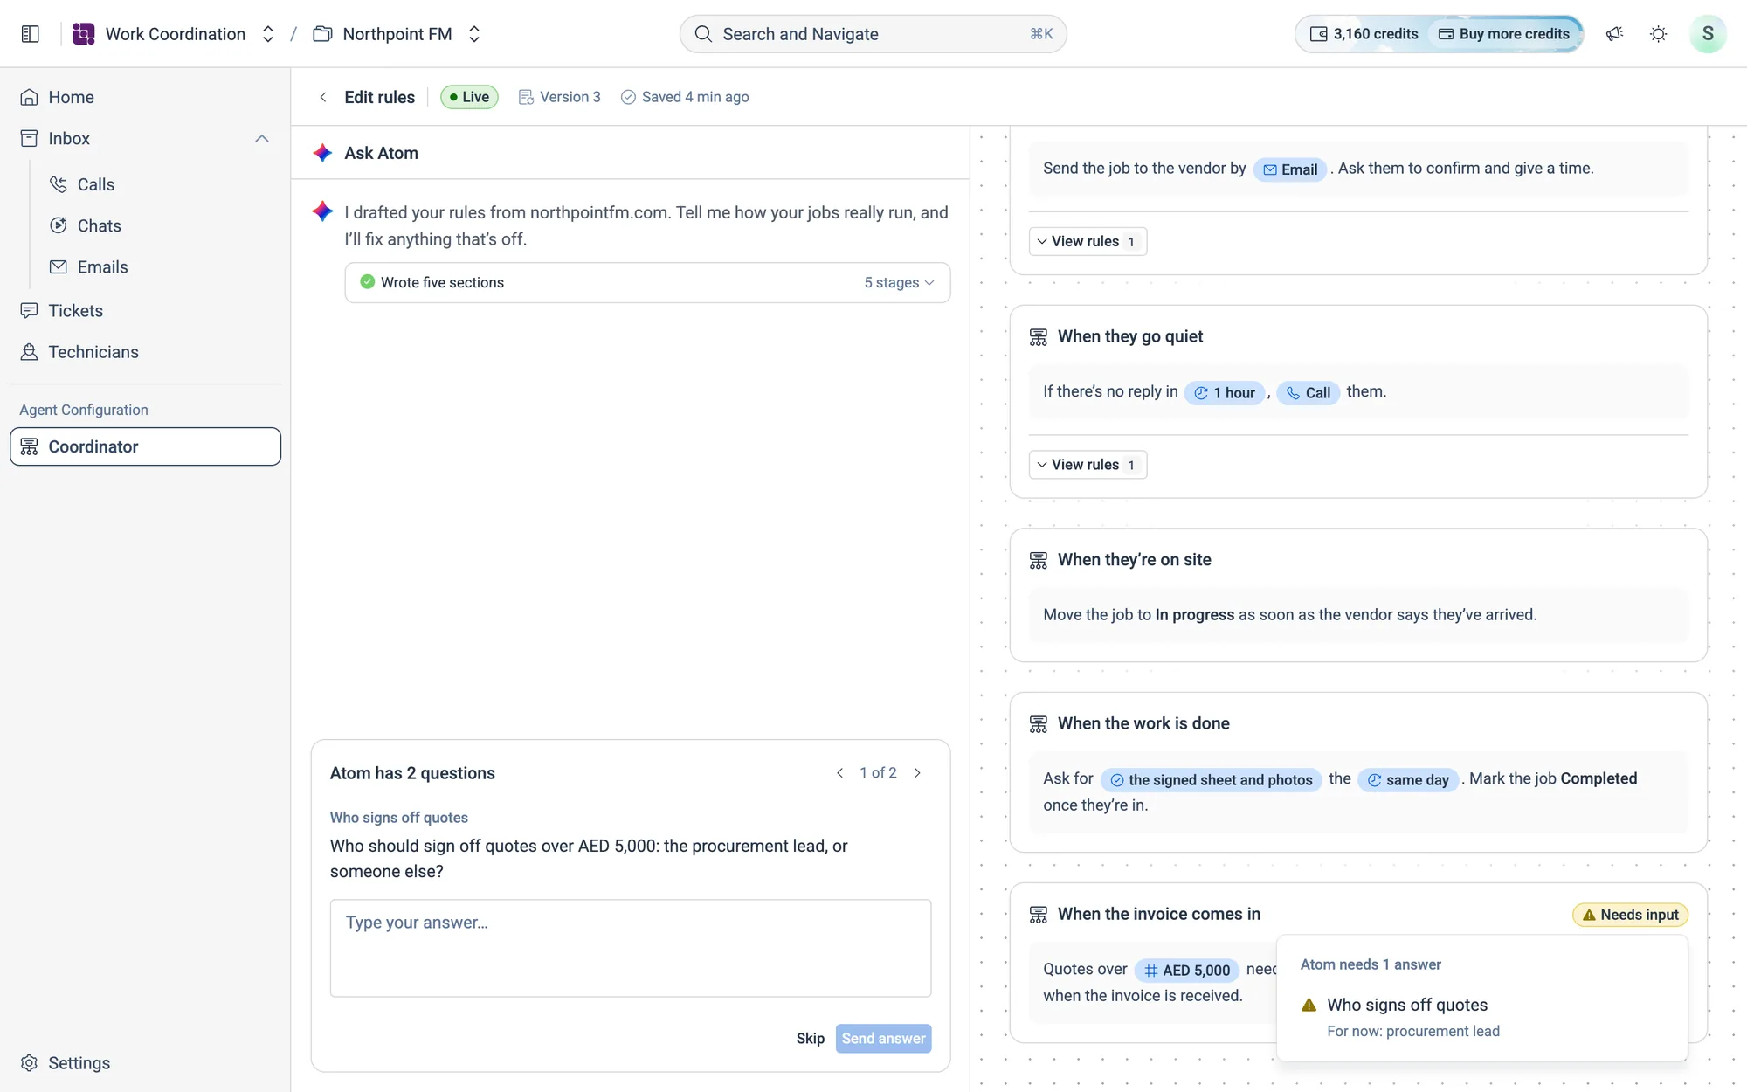The width and height of the screenshot is (1747, 1092).
Task: Click Buy more credits button
Action: point(1504,34)
